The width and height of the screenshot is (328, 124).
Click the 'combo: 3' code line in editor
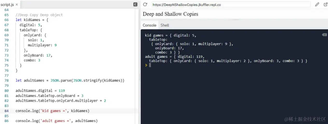pos(32,60)
